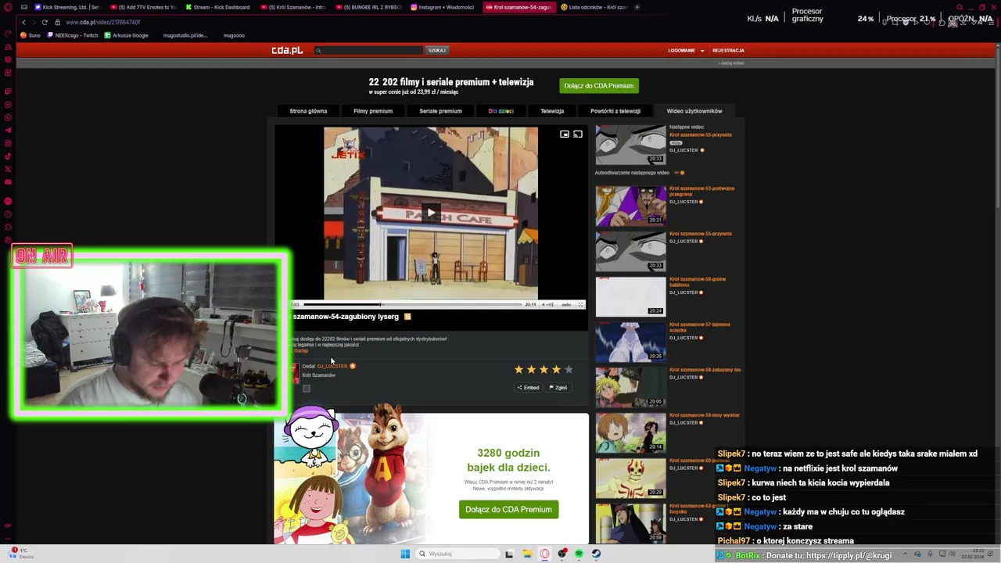The width and height of the screenshot is (1001, 563).
Task: Expand the LOGOWANIE dropdown
Action: tap(686, 50)
